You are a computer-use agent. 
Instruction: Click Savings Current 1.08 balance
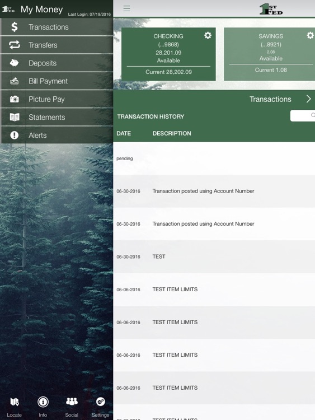pyautogui.click(x=271, y=70)
